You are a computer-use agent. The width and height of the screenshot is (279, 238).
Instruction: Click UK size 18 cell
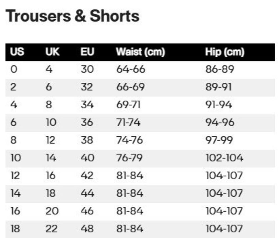(x=51, y=193)
